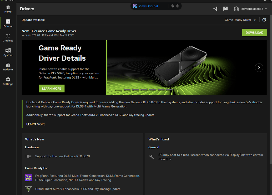Open the Drivers sidebar section
The width and height of the screenshot is (272, 195).
tap(8, 23)
